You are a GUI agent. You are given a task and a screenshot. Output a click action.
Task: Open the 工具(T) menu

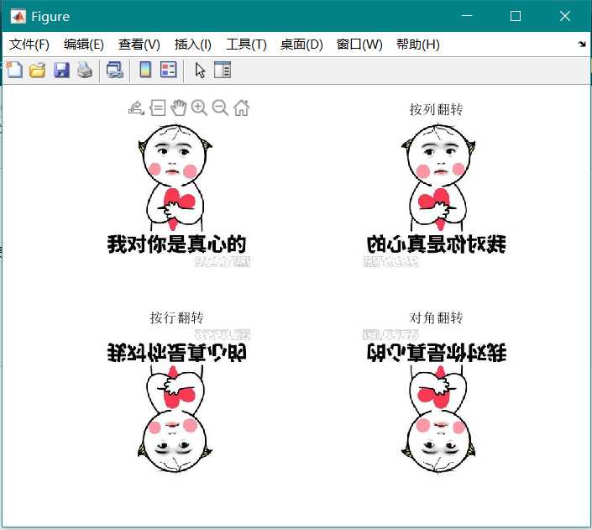click(246, 45)
